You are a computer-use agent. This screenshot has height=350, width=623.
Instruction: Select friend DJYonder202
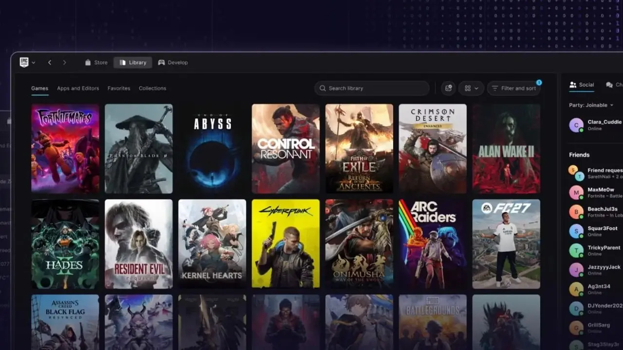[x=596, y=309]
